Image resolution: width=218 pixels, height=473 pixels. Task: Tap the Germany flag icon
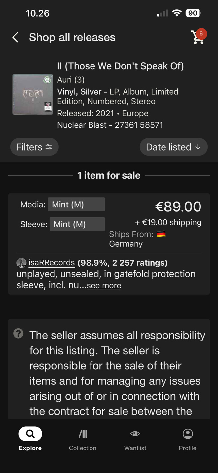(x=161, y=234)
